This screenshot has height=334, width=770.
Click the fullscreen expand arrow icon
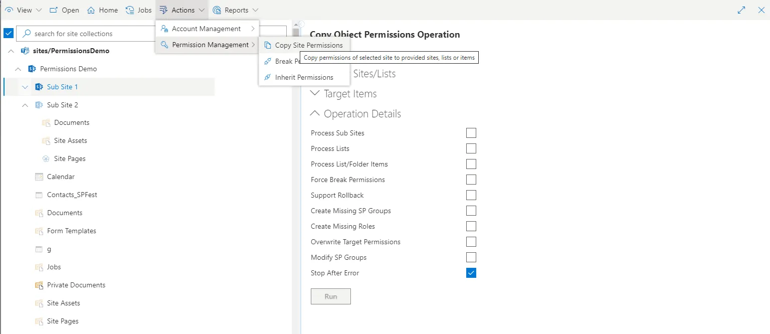pyautogui.click(x=741, y=10)
